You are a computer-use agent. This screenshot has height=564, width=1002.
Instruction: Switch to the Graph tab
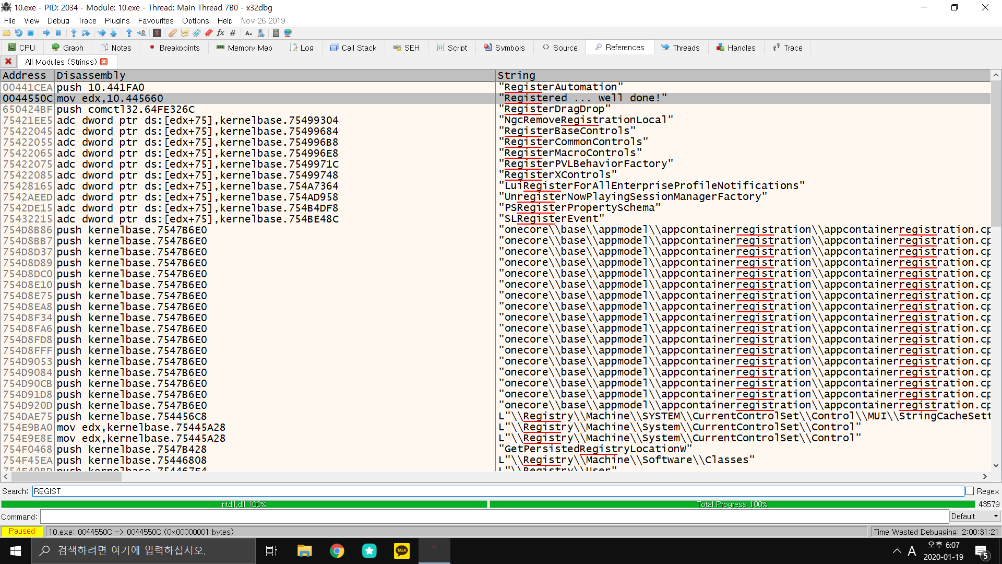tap(68, 48)
